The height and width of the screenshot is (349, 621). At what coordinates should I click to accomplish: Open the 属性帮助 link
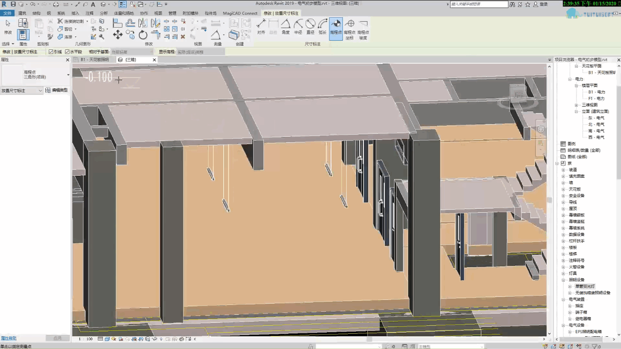[x=8, y=338]
